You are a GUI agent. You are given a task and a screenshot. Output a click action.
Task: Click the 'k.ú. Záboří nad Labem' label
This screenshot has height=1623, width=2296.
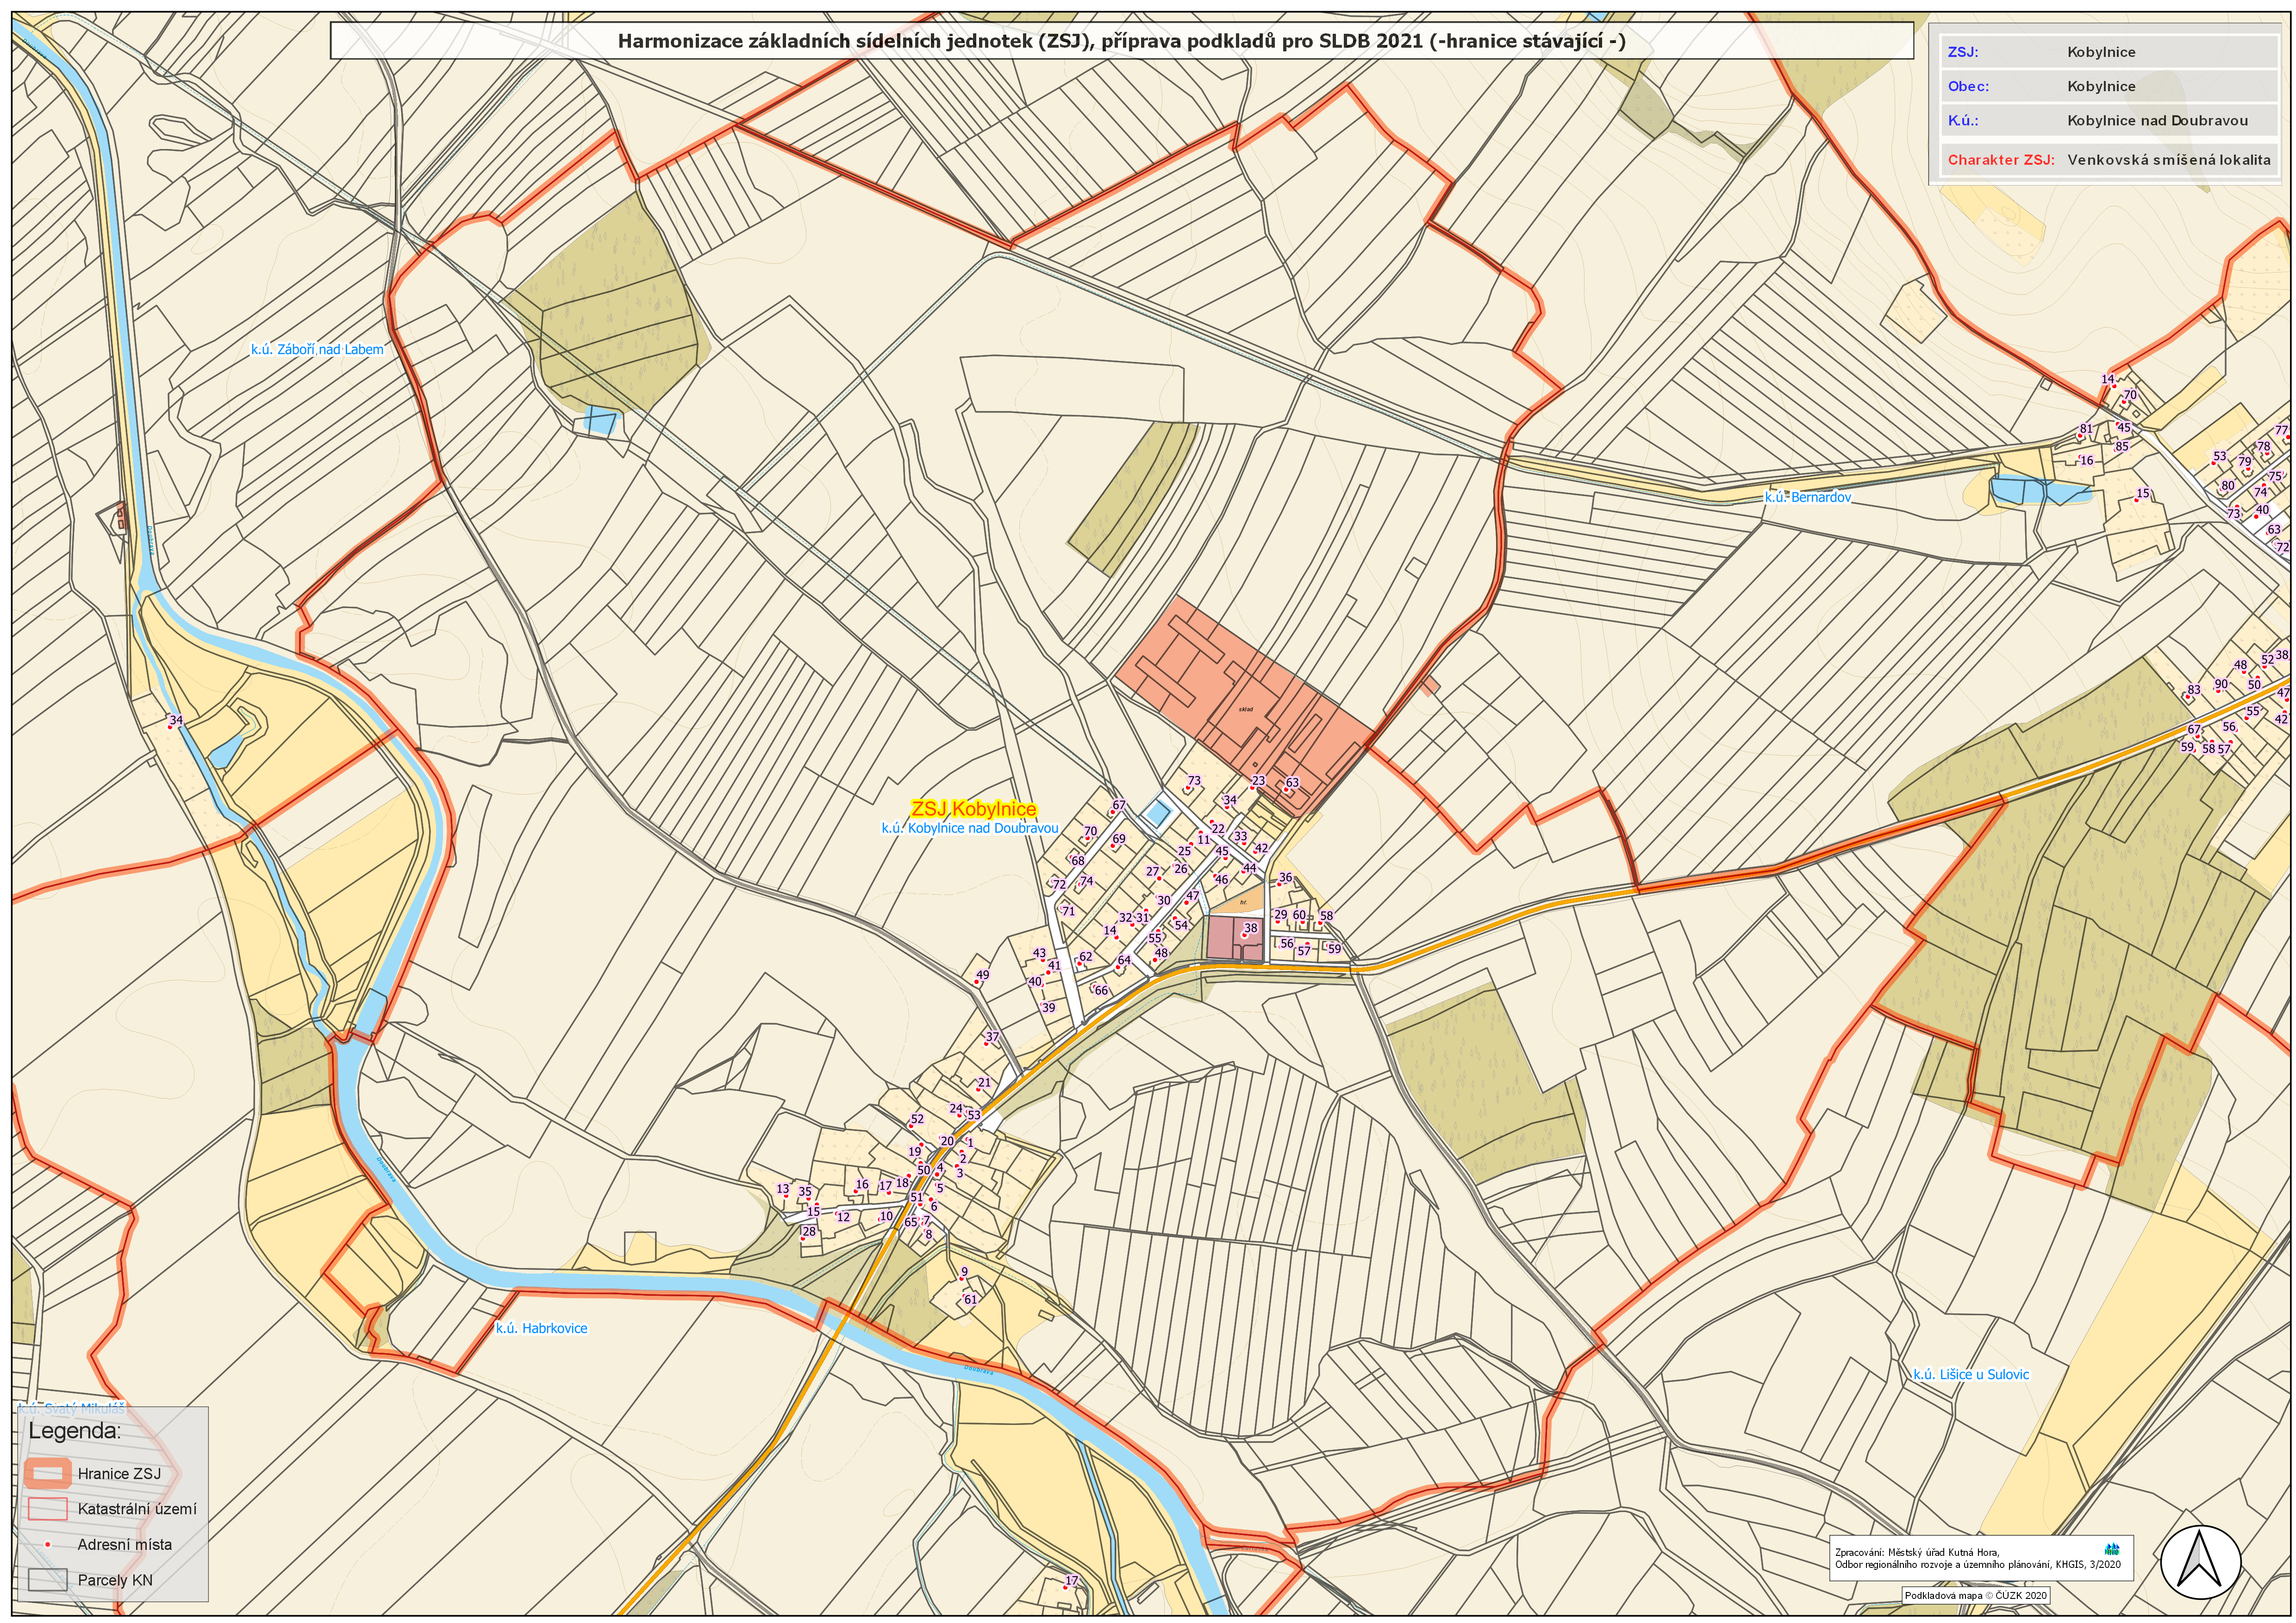point(317,349)
